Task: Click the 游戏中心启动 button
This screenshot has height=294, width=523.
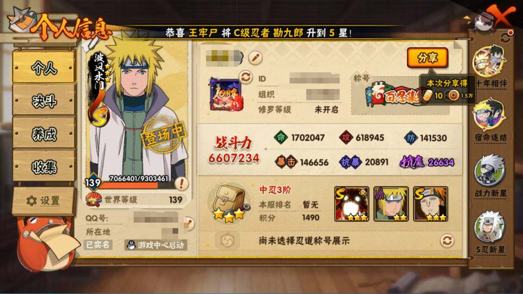Action: point(156,245)
